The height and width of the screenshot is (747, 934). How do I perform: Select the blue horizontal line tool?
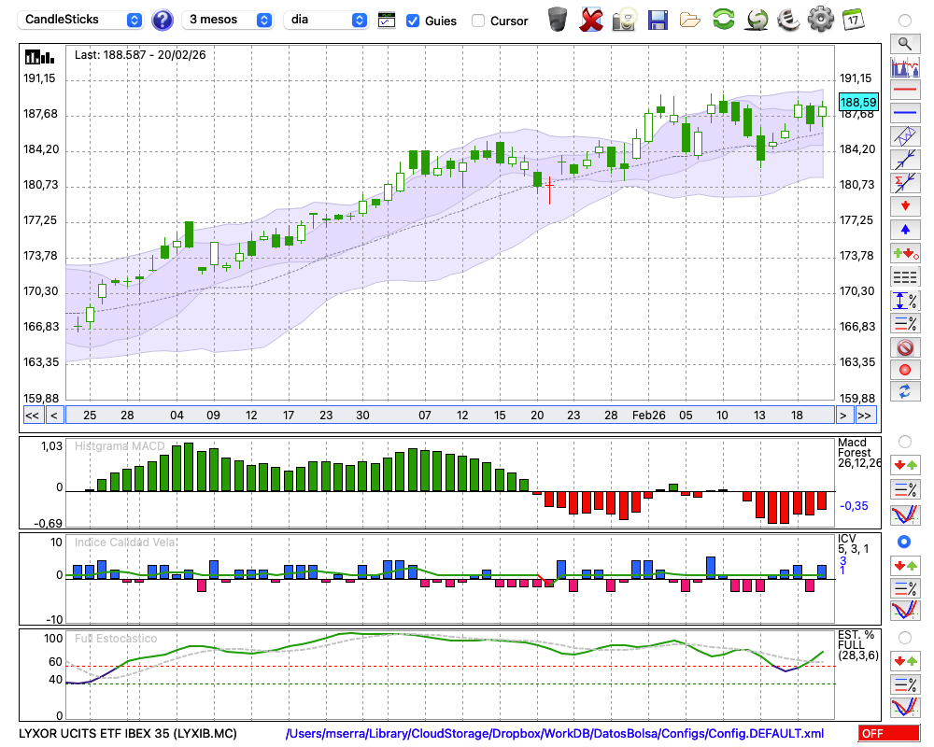(x=905, y=113)
